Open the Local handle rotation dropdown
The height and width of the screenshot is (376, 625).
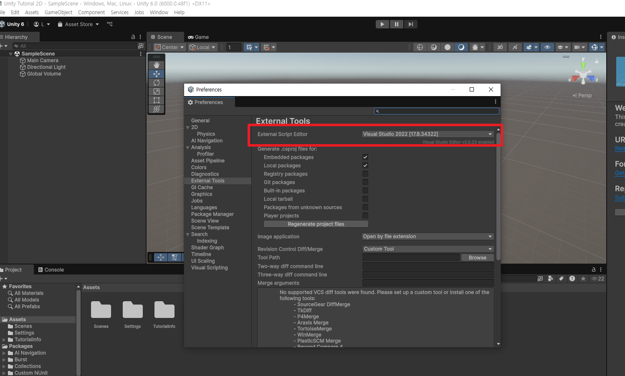pos(202,47)
